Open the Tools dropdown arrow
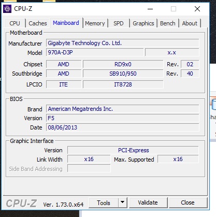216x217 pixels. [123, 202]
